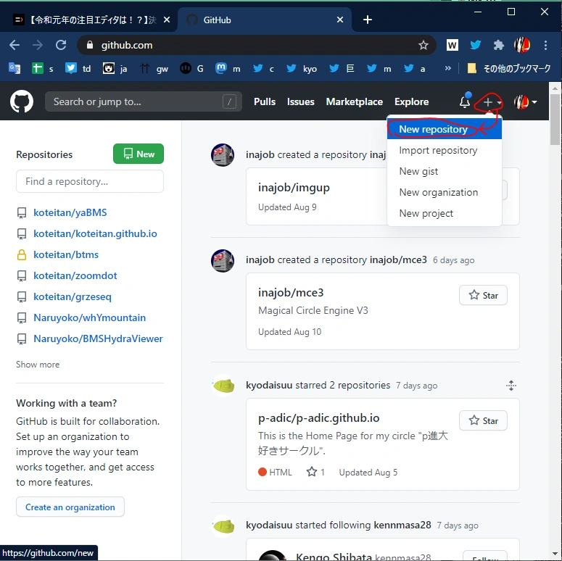The width and height of the screenshot is (562, 561).
Task: Open the other bookmarks folder
Action: [x=509, y=68]
